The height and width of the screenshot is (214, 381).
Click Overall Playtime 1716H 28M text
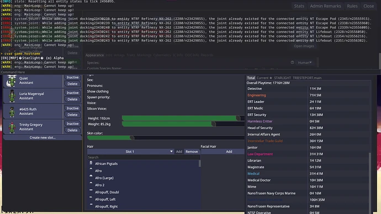point(268,83)
